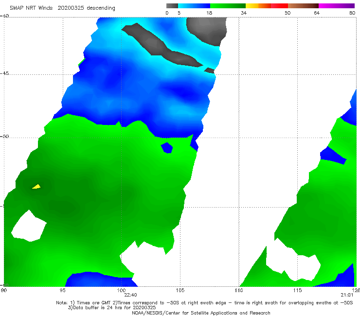
Task: Click the longitude label '95' on the bottom axis
Action: click(x=62, y=290)
